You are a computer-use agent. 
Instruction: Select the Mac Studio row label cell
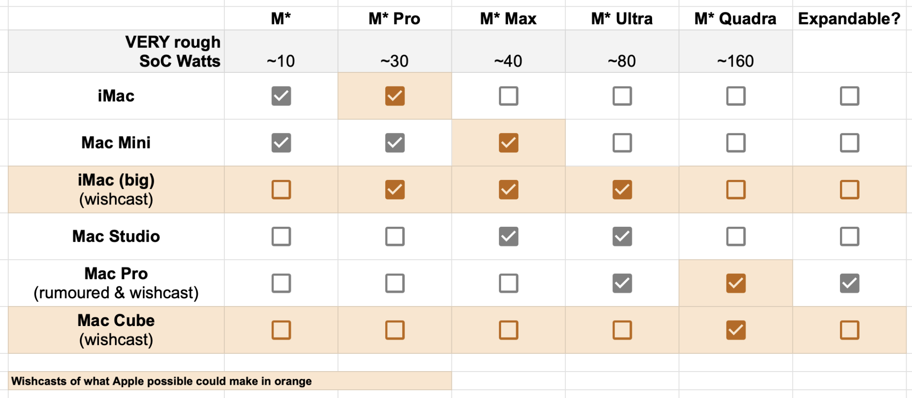(x=116, y=236)
